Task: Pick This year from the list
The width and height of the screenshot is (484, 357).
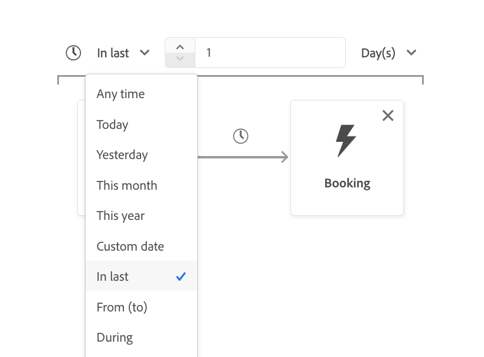Action: 142,216
